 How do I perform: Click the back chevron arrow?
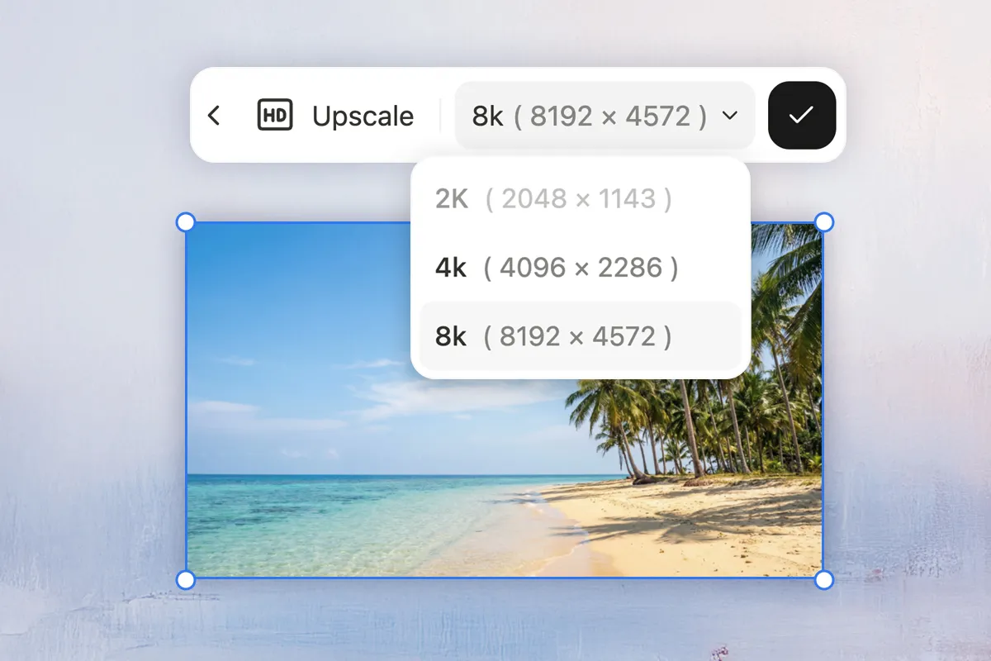click(x=214, y=116)
